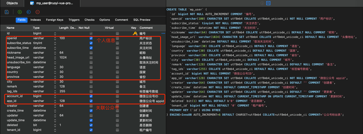Select the tenant_id field name cell
Screen dimensions: 363x134
(14, 130)
